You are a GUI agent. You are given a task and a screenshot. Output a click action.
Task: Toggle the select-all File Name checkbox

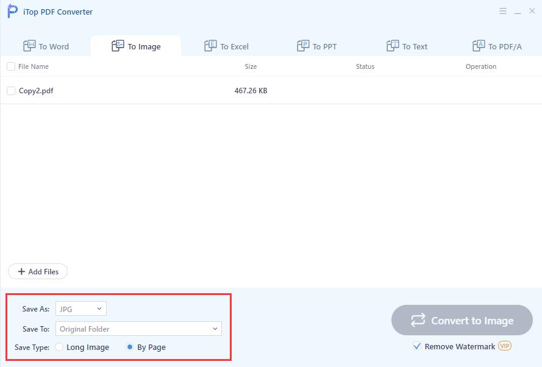tap(11, 66)
